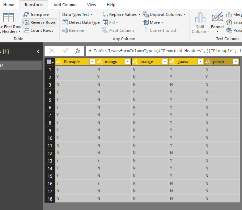Viewport: 242px width, 210px height.
Task: Click the Count Rows icon
Action: point(26,30)
